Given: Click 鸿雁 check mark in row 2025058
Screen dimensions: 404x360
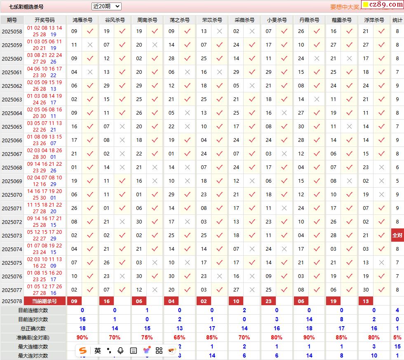Looking at the screenshot, I should [90, 31].
